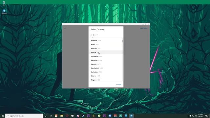Open Adobe Premiere Pro from the taskbar
This screenshot has width=210, height=118.
pos(104,116)
